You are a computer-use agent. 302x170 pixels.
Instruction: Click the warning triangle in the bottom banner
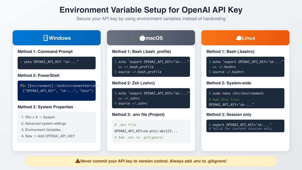[78, 161]
